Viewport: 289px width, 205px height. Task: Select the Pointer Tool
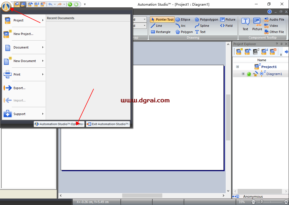tap(162, 19)
